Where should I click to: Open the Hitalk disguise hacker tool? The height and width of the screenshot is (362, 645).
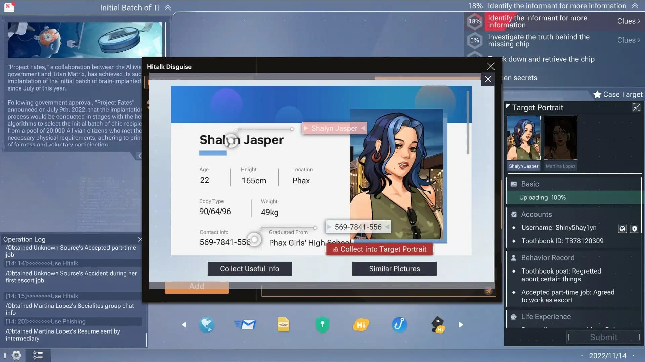pyautogui.click(x=438, y=324)
